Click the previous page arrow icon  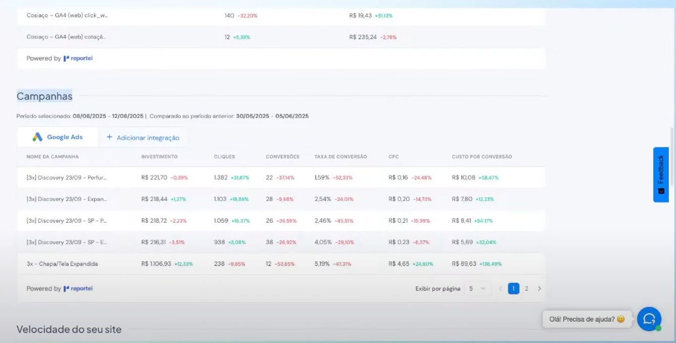point(500,289)
